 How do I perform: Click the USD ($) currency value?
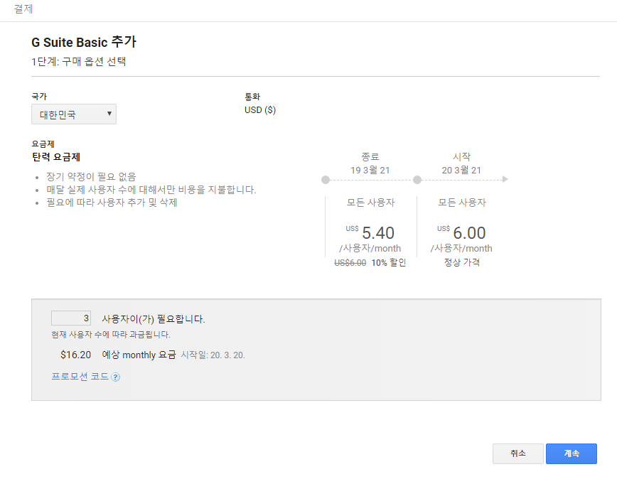click(x=260, y=110)
